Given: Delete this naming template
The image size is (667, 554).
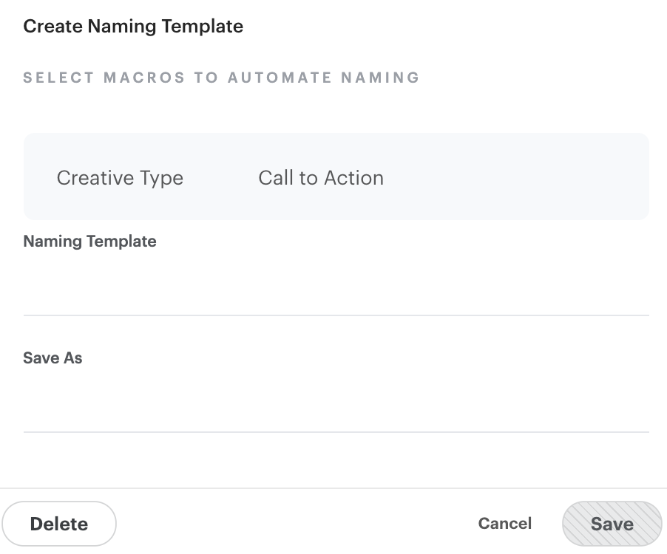Looking at the screenshot, I should pyautogui.click(x=59, y=523).
